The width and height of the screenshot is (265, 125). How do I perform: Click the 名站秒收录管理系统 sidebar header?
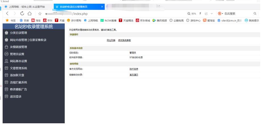(x=34, y=26)
